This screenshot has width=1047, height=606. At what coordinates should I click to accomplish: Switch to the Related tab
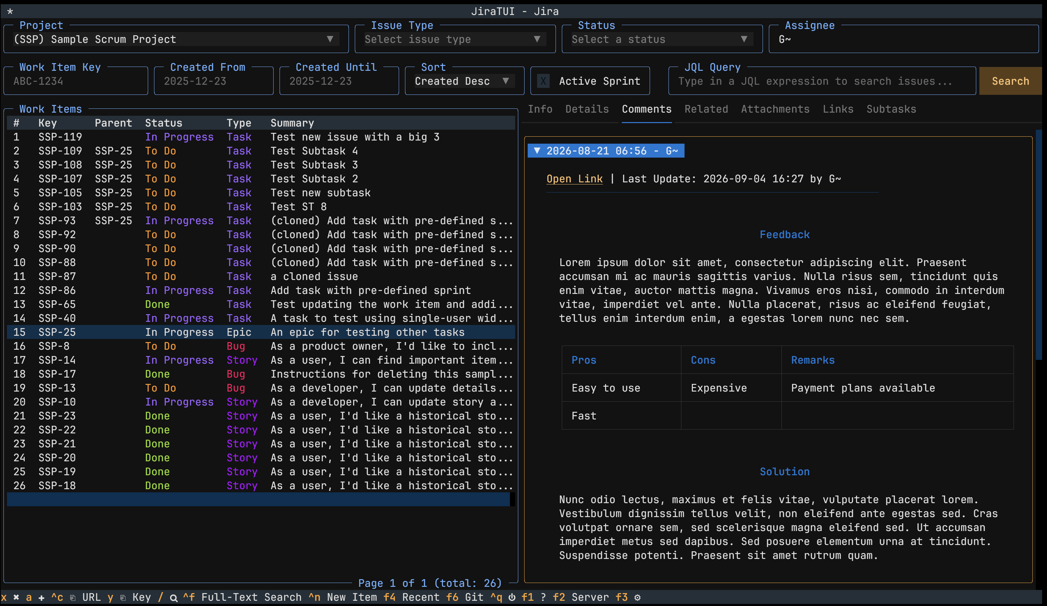(x=706, y=109)
